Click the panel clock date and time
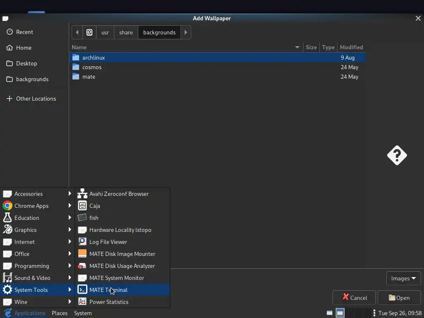This screenshot has width=424, height=318. click(x=400, y=313)
